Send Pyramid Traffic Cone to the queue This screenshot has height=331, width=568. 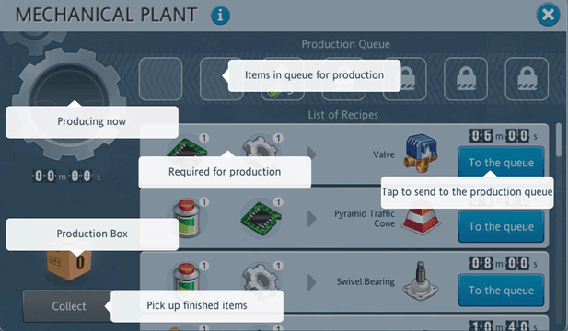point(501,226)
